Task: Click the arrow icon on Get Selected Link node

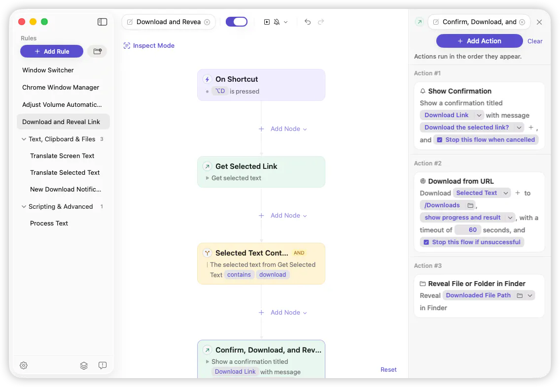Action: (x=207, y=166)
